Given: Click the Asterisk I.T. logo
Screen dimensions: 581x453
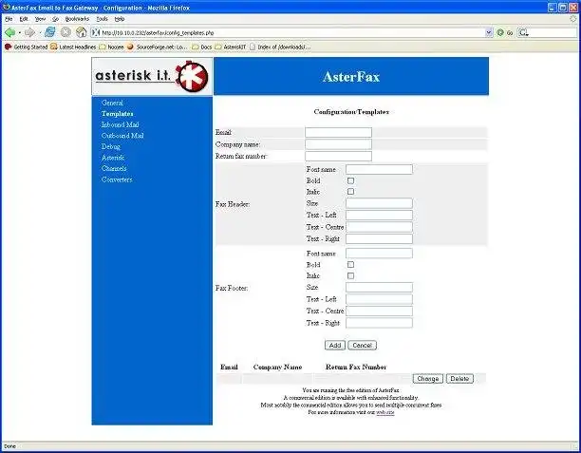Looking at the screenshot, I should tap(152, 76).
